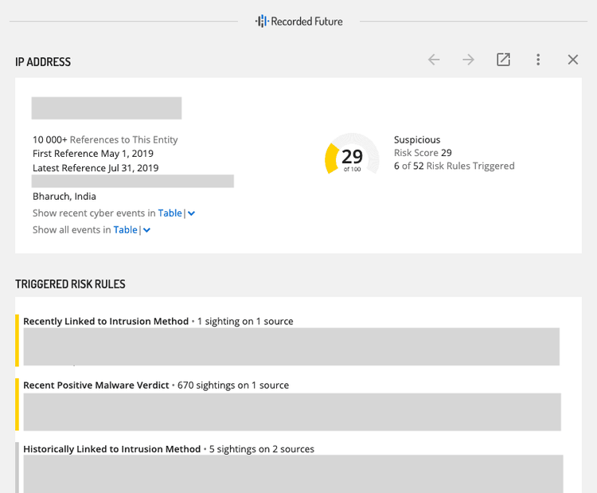Close the IP Address panel
This screenshot has width=597, height=493.
coord(572,60)
